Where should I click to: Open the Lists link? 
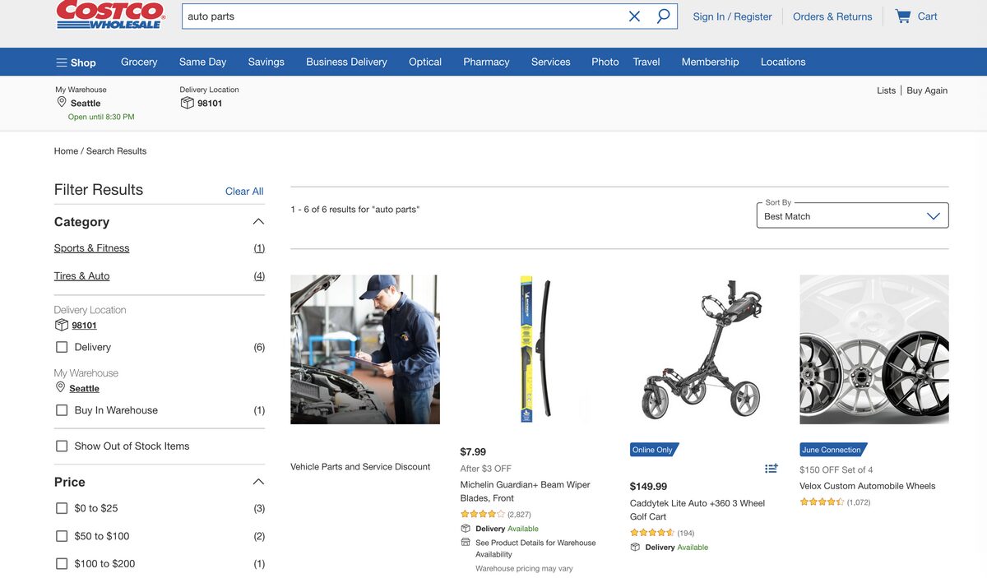[886, 90]
